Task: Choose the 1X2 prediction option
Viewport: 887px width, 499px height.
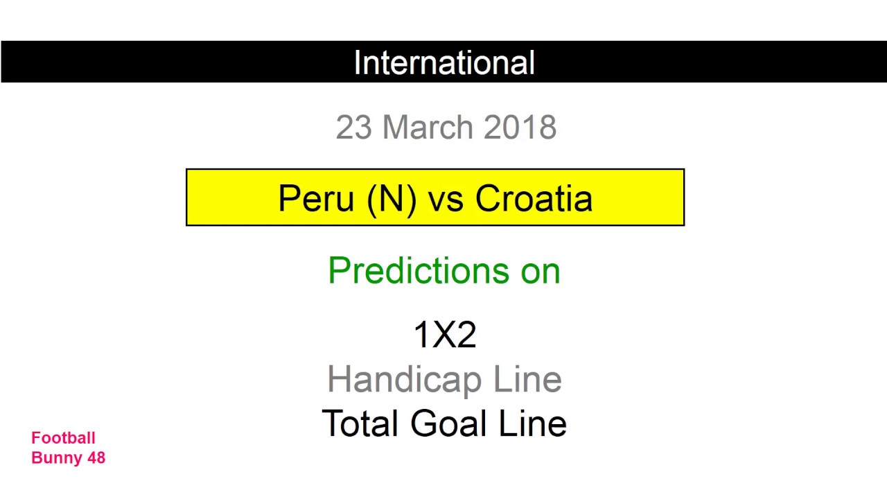Action: (444, 335)
